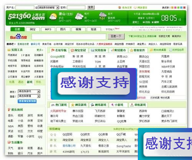
Task: Click the red flag icon on 名站导航
Action: [x=53, y=50]
